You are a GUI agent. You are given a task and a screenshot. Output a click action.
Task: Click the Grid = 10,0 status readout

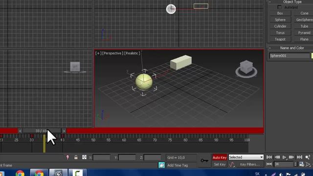point(181,157)
